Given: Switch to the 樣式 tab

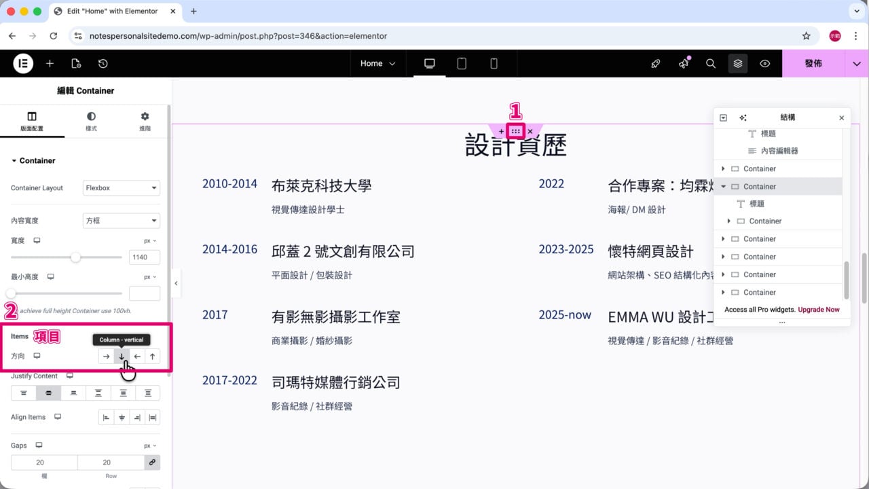Looking at the screenshot, I should (91, 122).
